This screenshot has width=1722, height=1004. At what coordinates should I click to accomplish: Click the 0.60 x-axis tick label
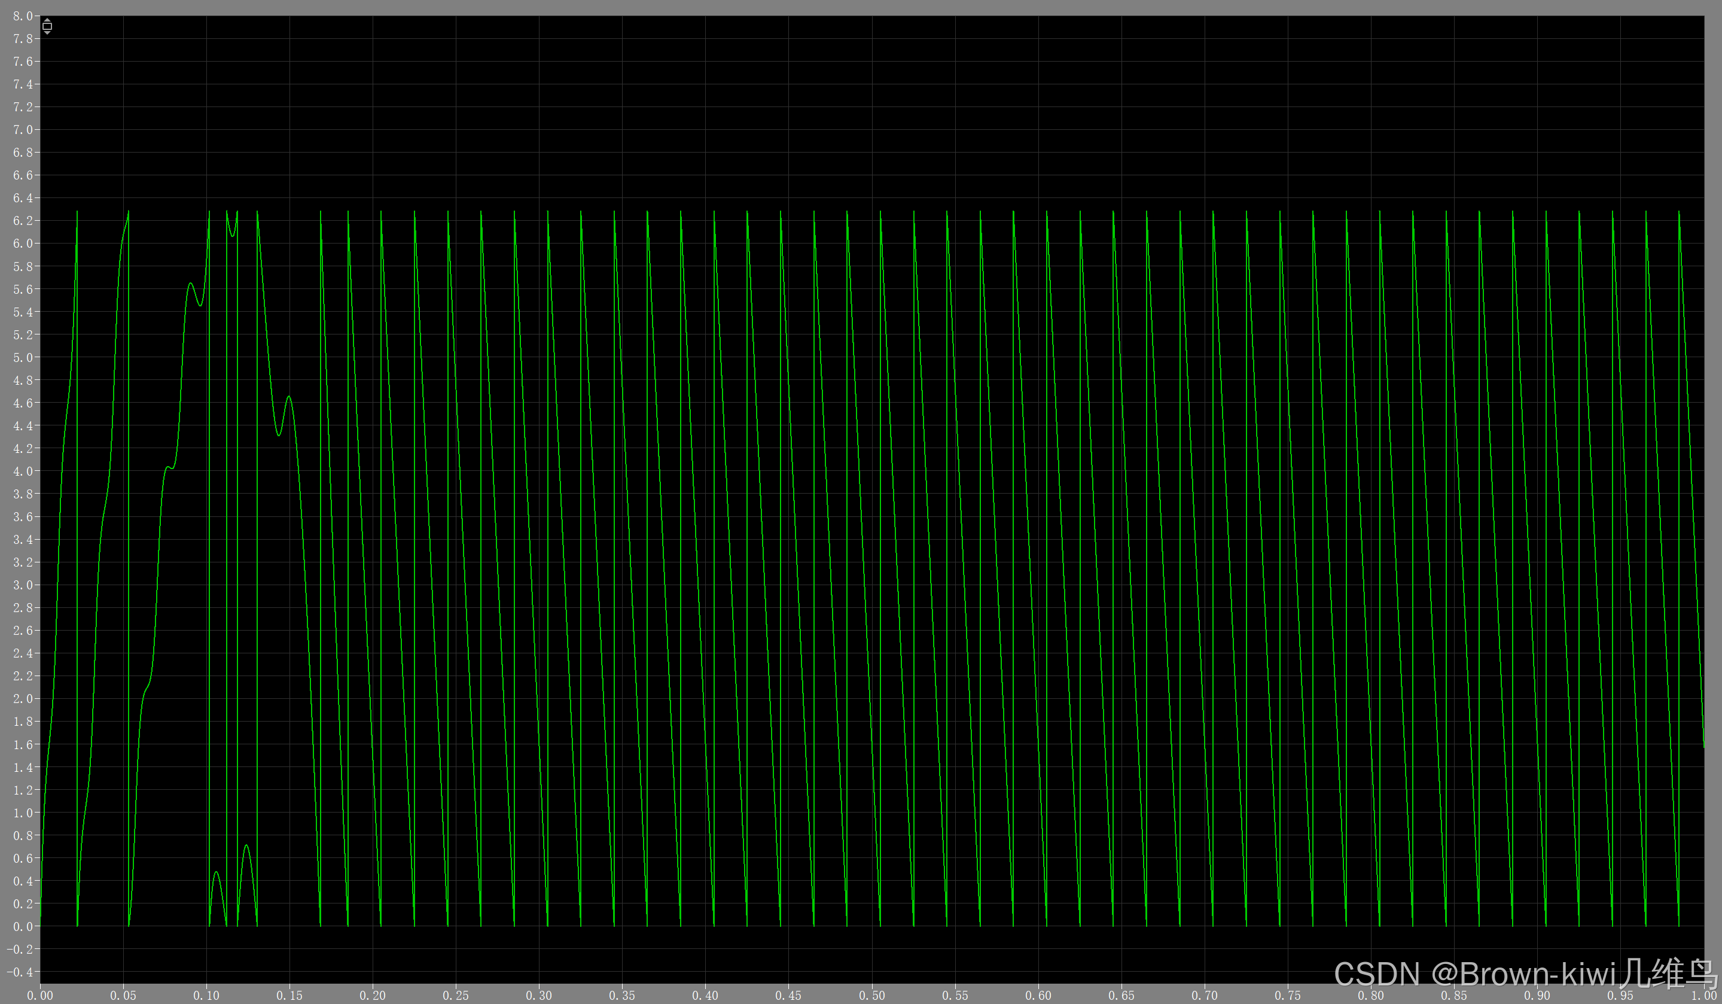tap(1038, 995)
